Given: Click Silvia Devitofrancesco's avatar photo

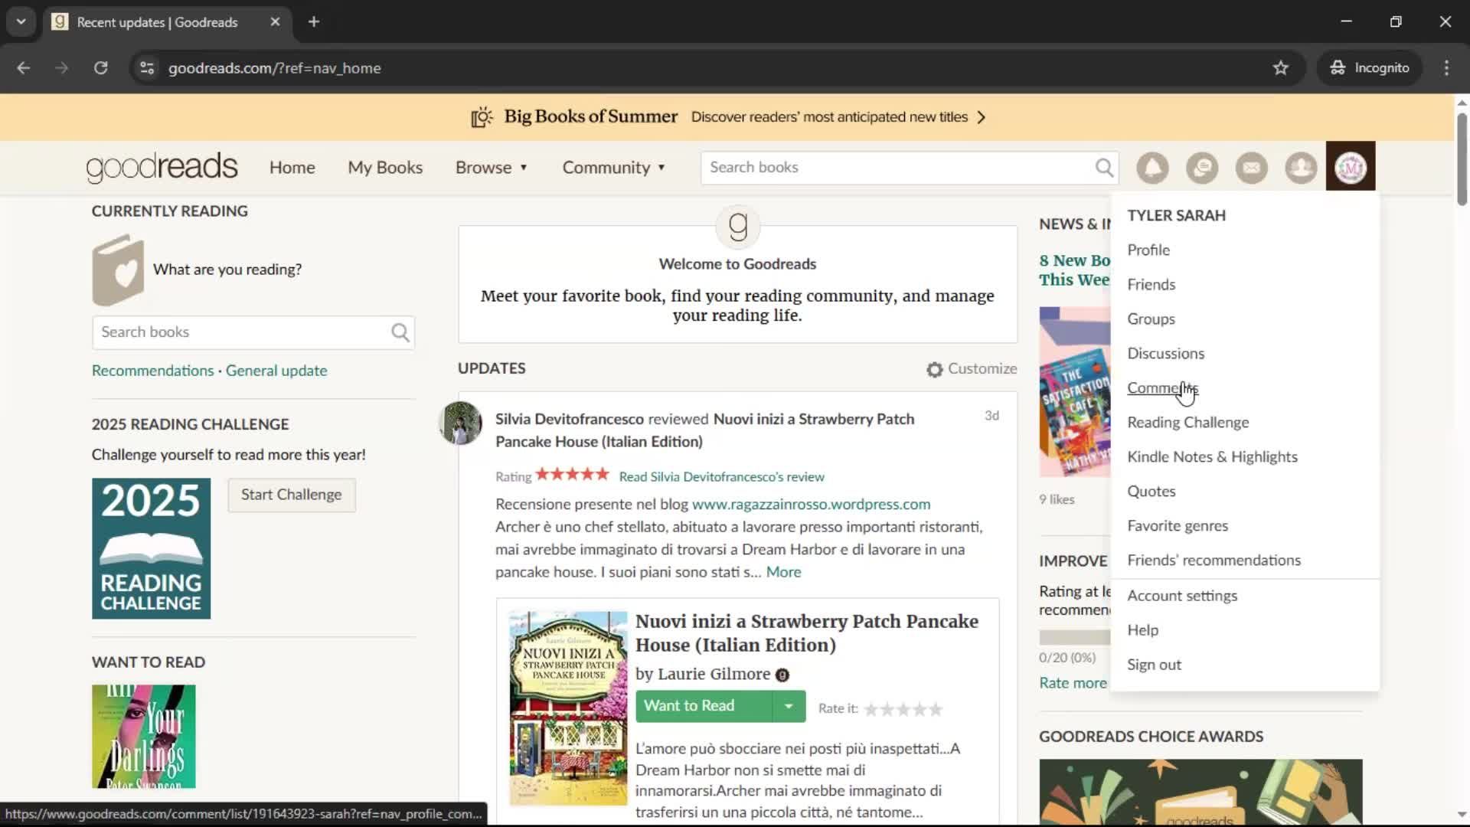Looking at the screenshot, I should pyautogui.click(x=460, y=423).
